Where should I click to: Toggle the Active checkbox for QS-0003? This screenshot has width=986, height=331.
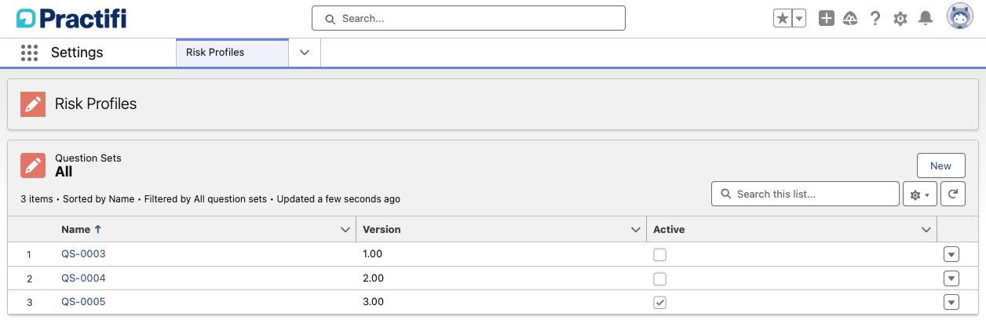(660, 255)
